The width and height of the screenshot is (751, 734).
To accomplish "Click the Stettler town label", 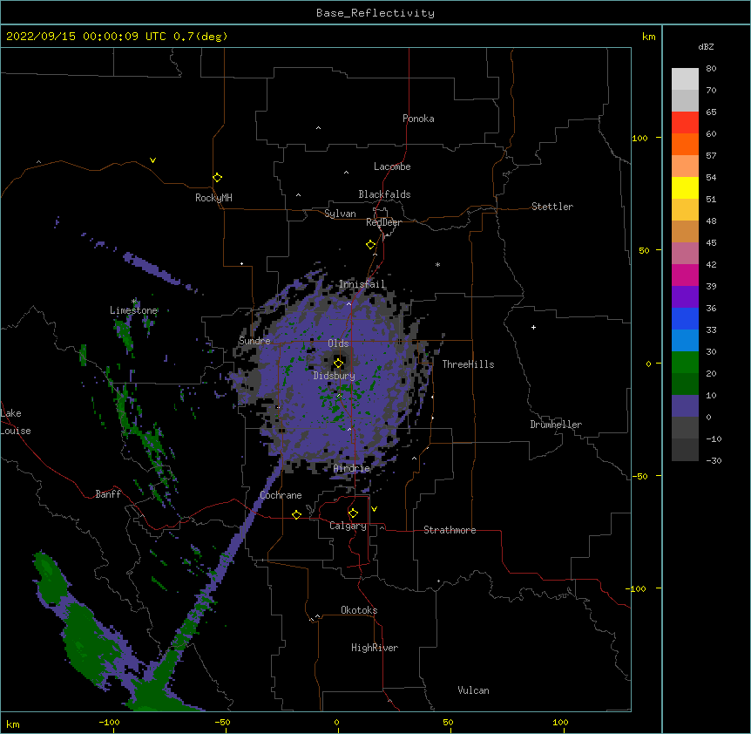I will point(552,207).
